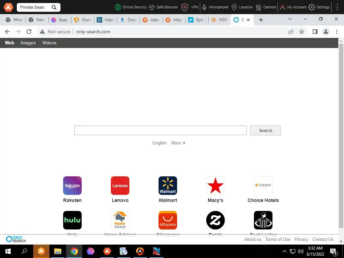Open My Account
The width and height of the screenshot is (344, 258).
pyautogui.click(x=293, y=7)
